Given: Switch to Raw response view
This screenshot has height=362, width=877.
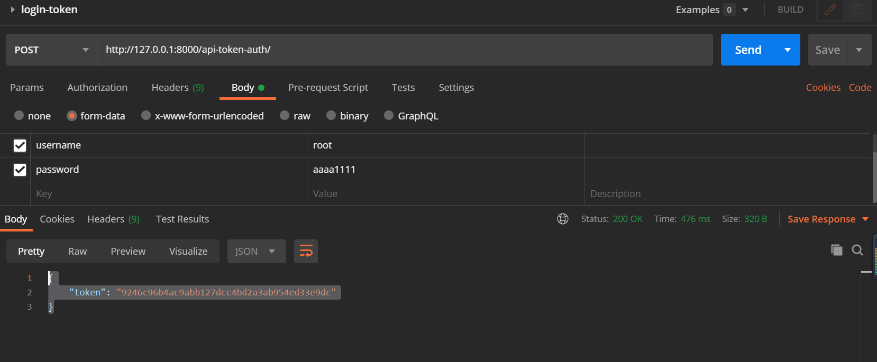Looking at the screenshot, I should [77, 251].
